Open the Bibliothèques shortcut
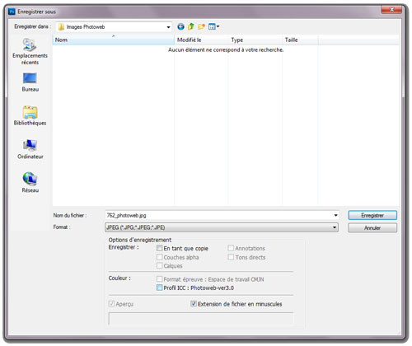Image resolution: width=412 pixels, height=346 pixels. coord(30,115)
